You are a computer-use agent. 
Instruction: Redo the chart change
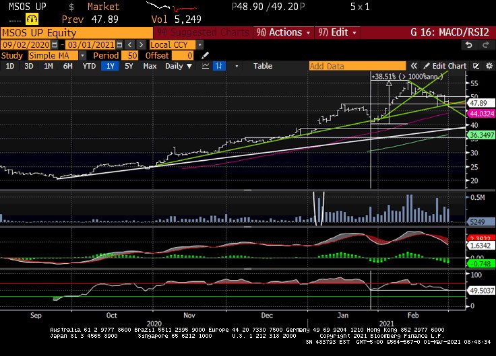point(486,45)
